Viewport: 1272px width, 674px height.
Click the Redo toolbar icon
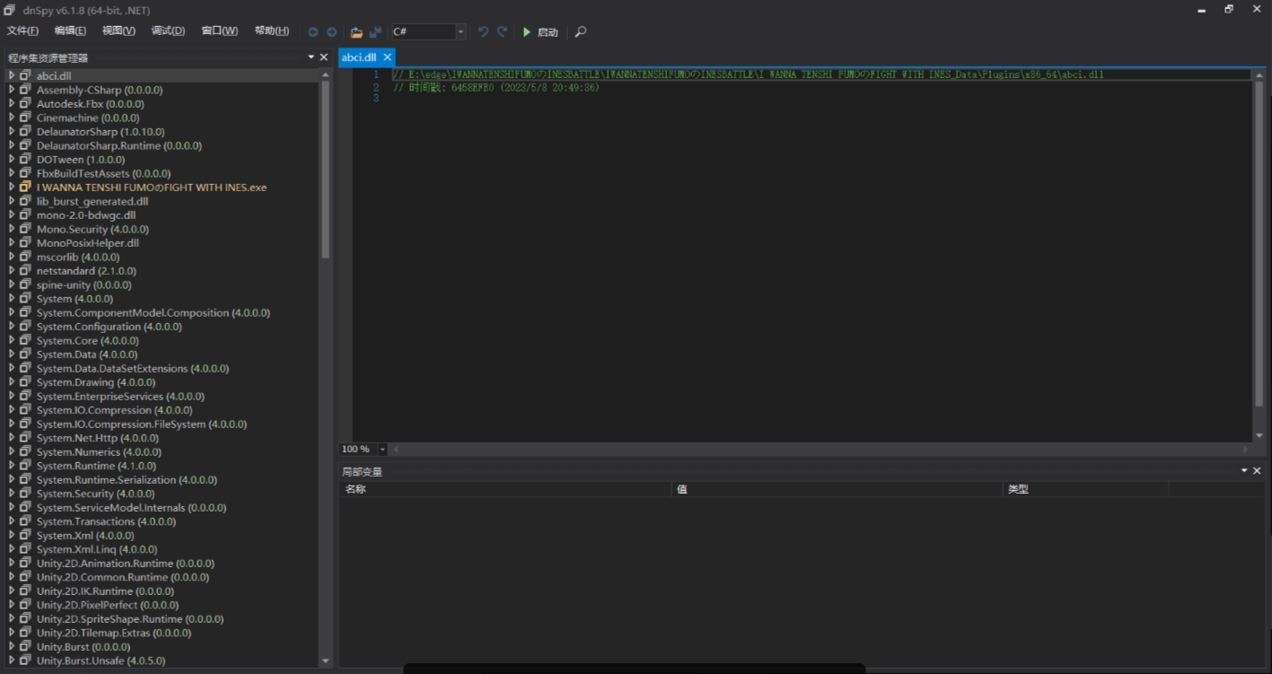[x=502, y=32]
